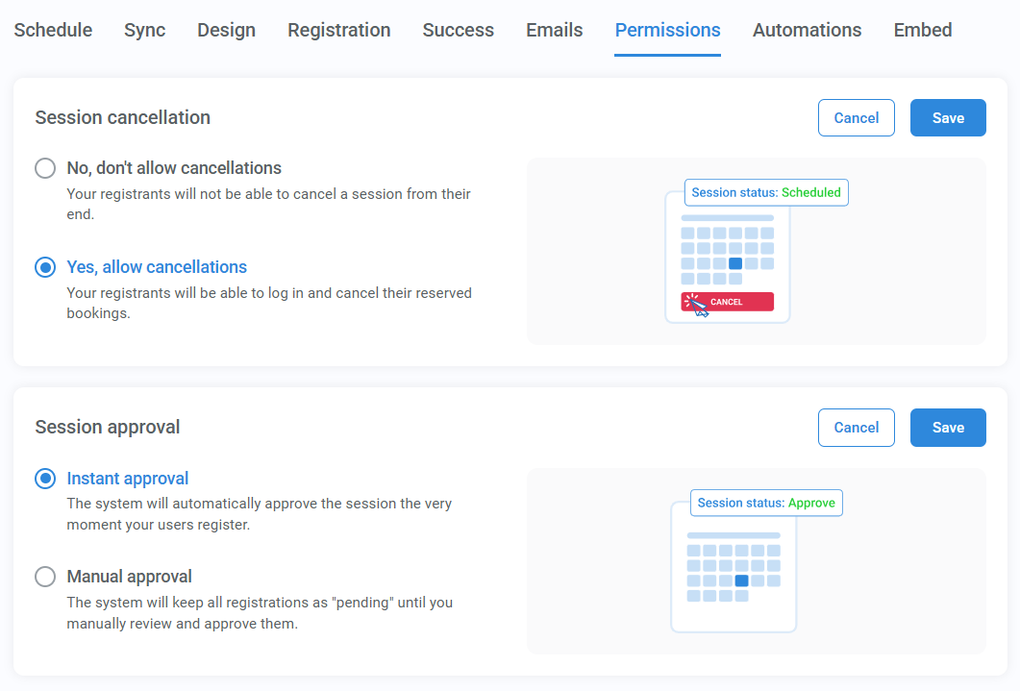Save the Session approval settings
Screen dimensions: 1020x691
pyautogui.click(x=948, y=427)
